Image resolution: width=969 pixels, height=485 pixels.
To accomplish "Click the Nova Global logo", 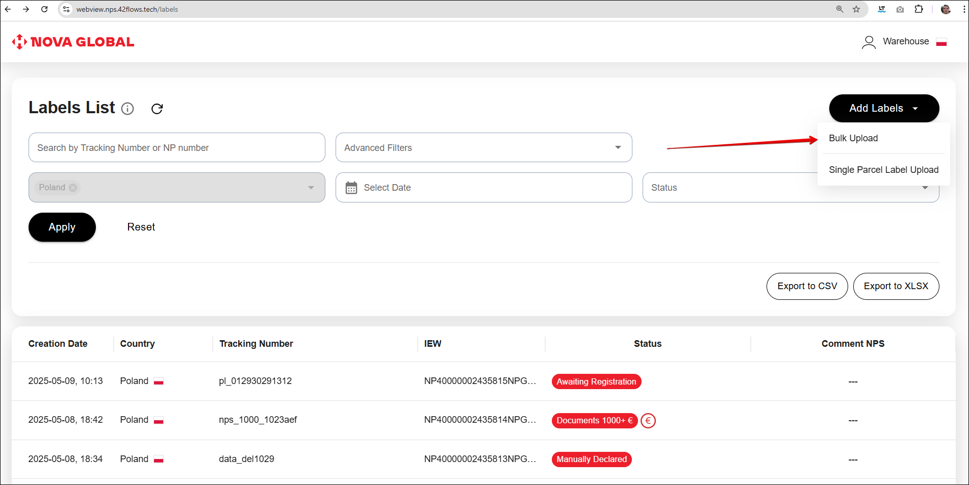I will [x=73, y=42].
